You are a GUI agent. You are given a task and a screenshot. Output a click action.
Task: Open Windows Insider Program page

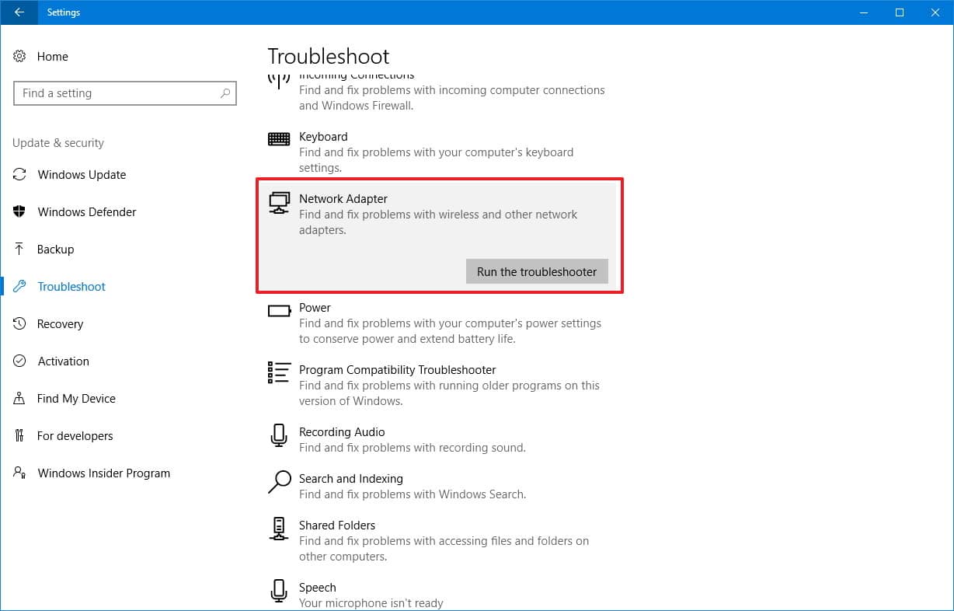[103, 473]
